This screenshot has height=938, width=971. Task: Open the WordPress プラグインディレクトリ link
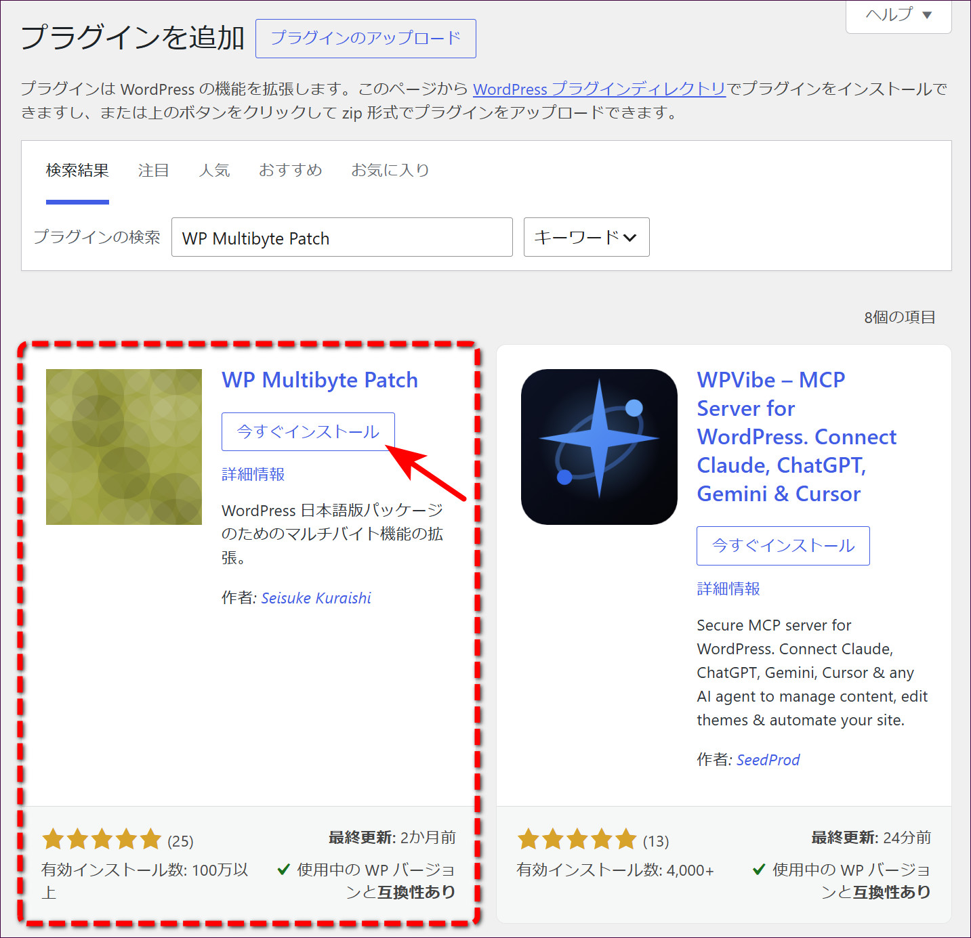click(599, 89)
